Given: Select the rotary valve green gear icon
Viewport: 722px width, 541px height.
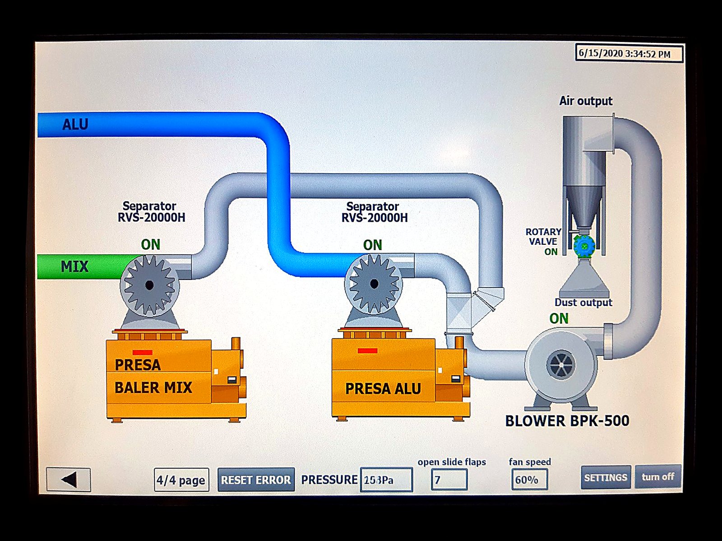Looking at the screenshot, I should point(584,246).
